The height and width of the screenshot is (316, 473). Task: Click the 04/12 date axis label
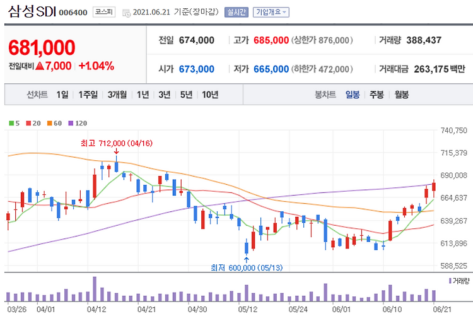(x=96, y=309)
